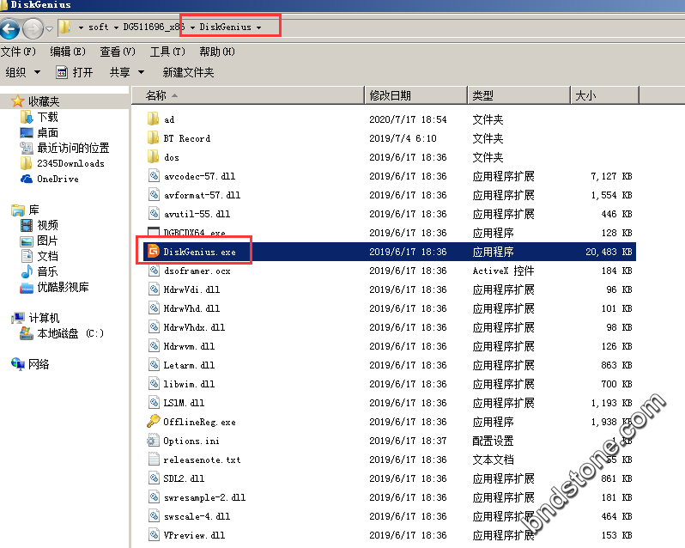Screen dimensions: 685x548
Task: Click the OfflineReg.exe key icon
Action: click(x=154, y=422)
